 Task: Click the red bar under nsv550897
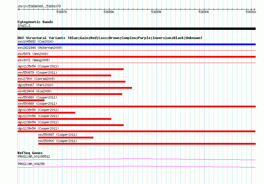pyautogui.click(x=66, y=138)
